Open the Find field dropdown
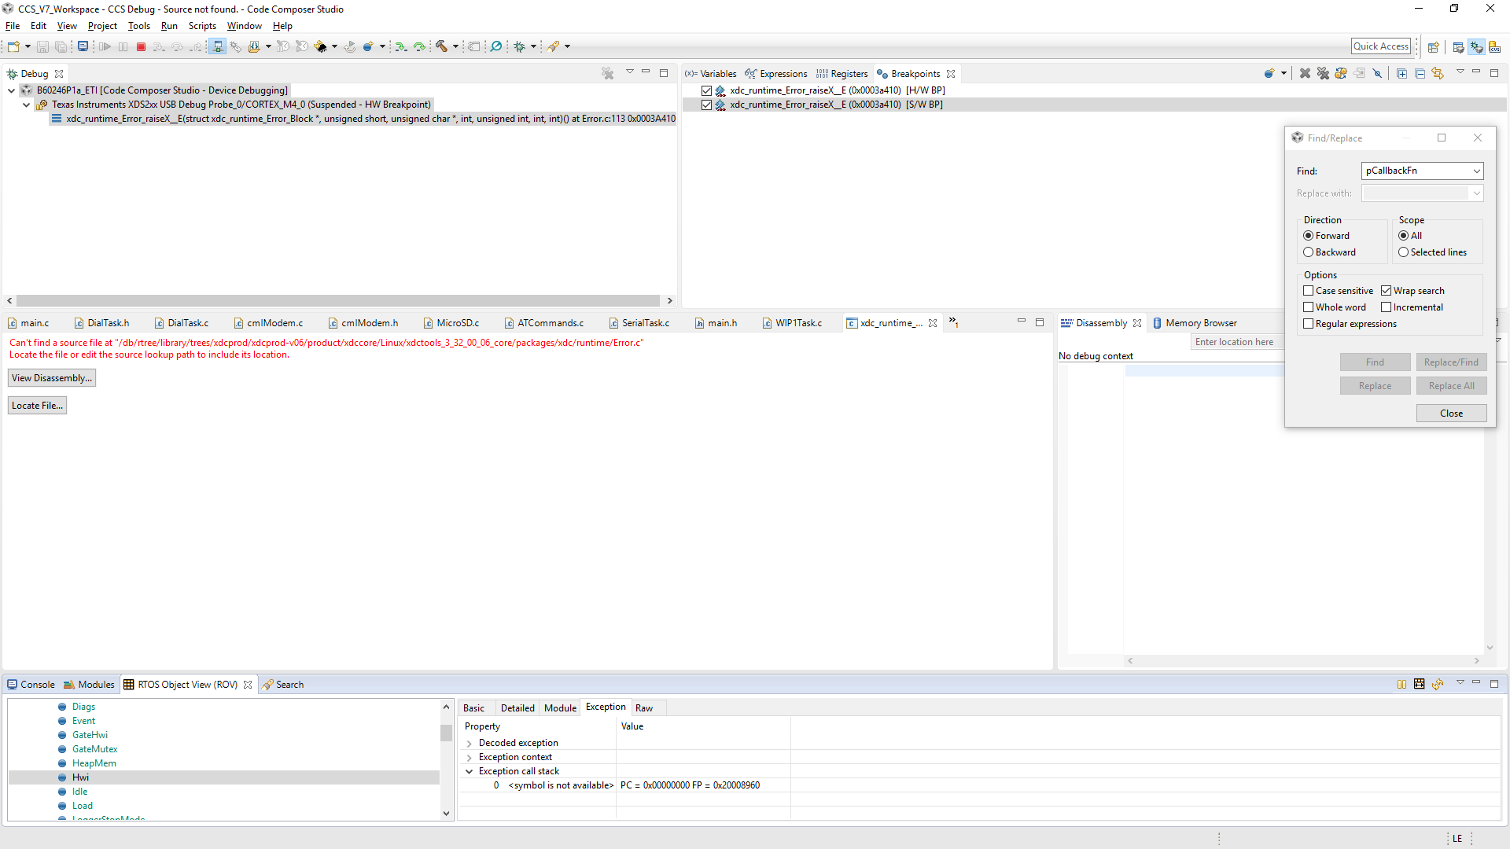This screenshot has width=1510, height=849. click(x=1476, y=171)
